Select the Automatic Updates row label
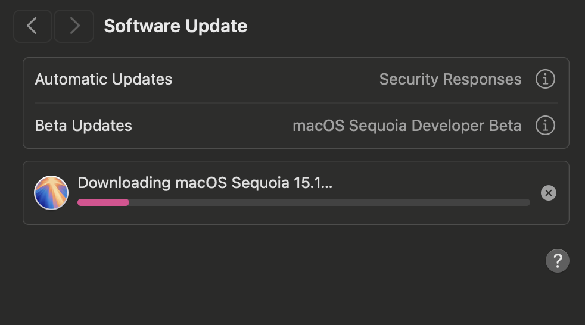This screenshot has width=585, height=325. pos(103,79)
